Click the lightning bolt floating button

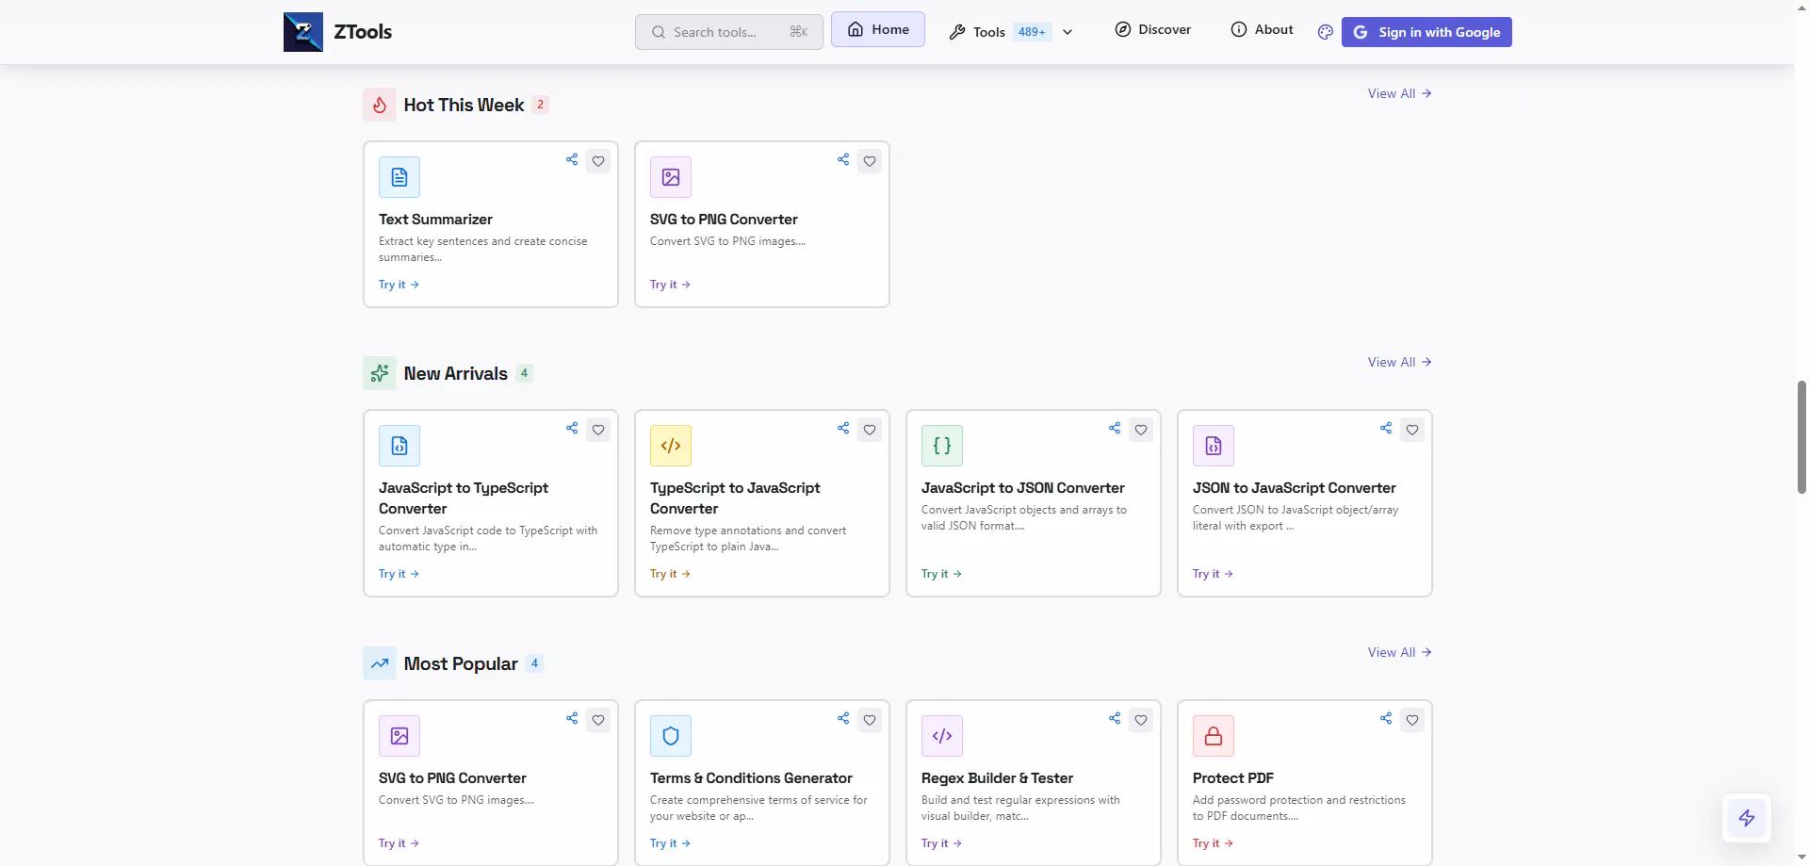[x=1747, y=818]
